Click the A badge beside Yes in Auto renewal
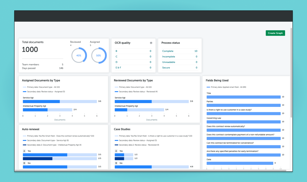Screen dimensions: 307x182 tap(24, 151)
